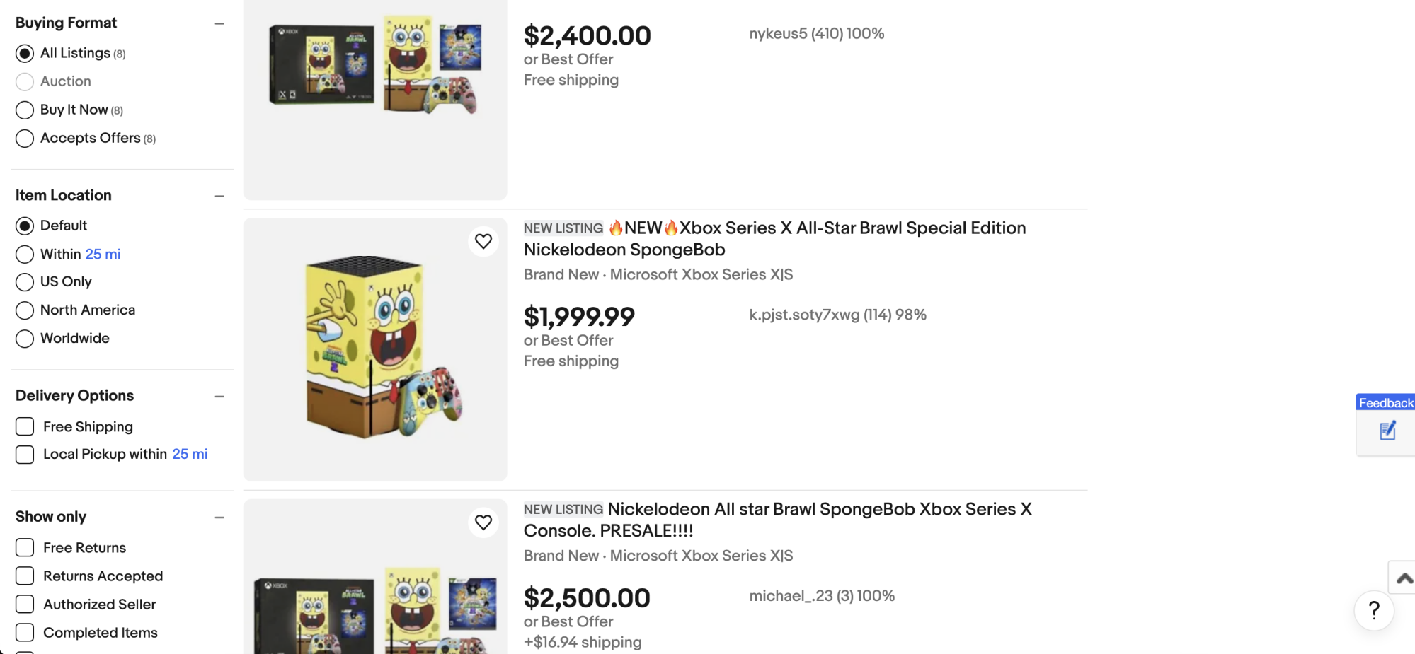Open the Feedback panel icon
This screenshot has width=1415, height=654.
[1386, 429]
